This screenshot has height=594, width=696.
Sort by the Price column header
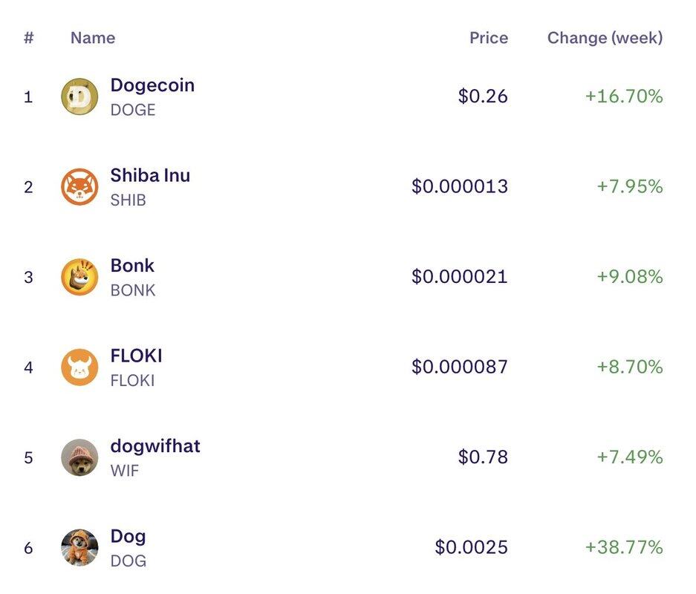pyautogui.click(x=489, y=38)
